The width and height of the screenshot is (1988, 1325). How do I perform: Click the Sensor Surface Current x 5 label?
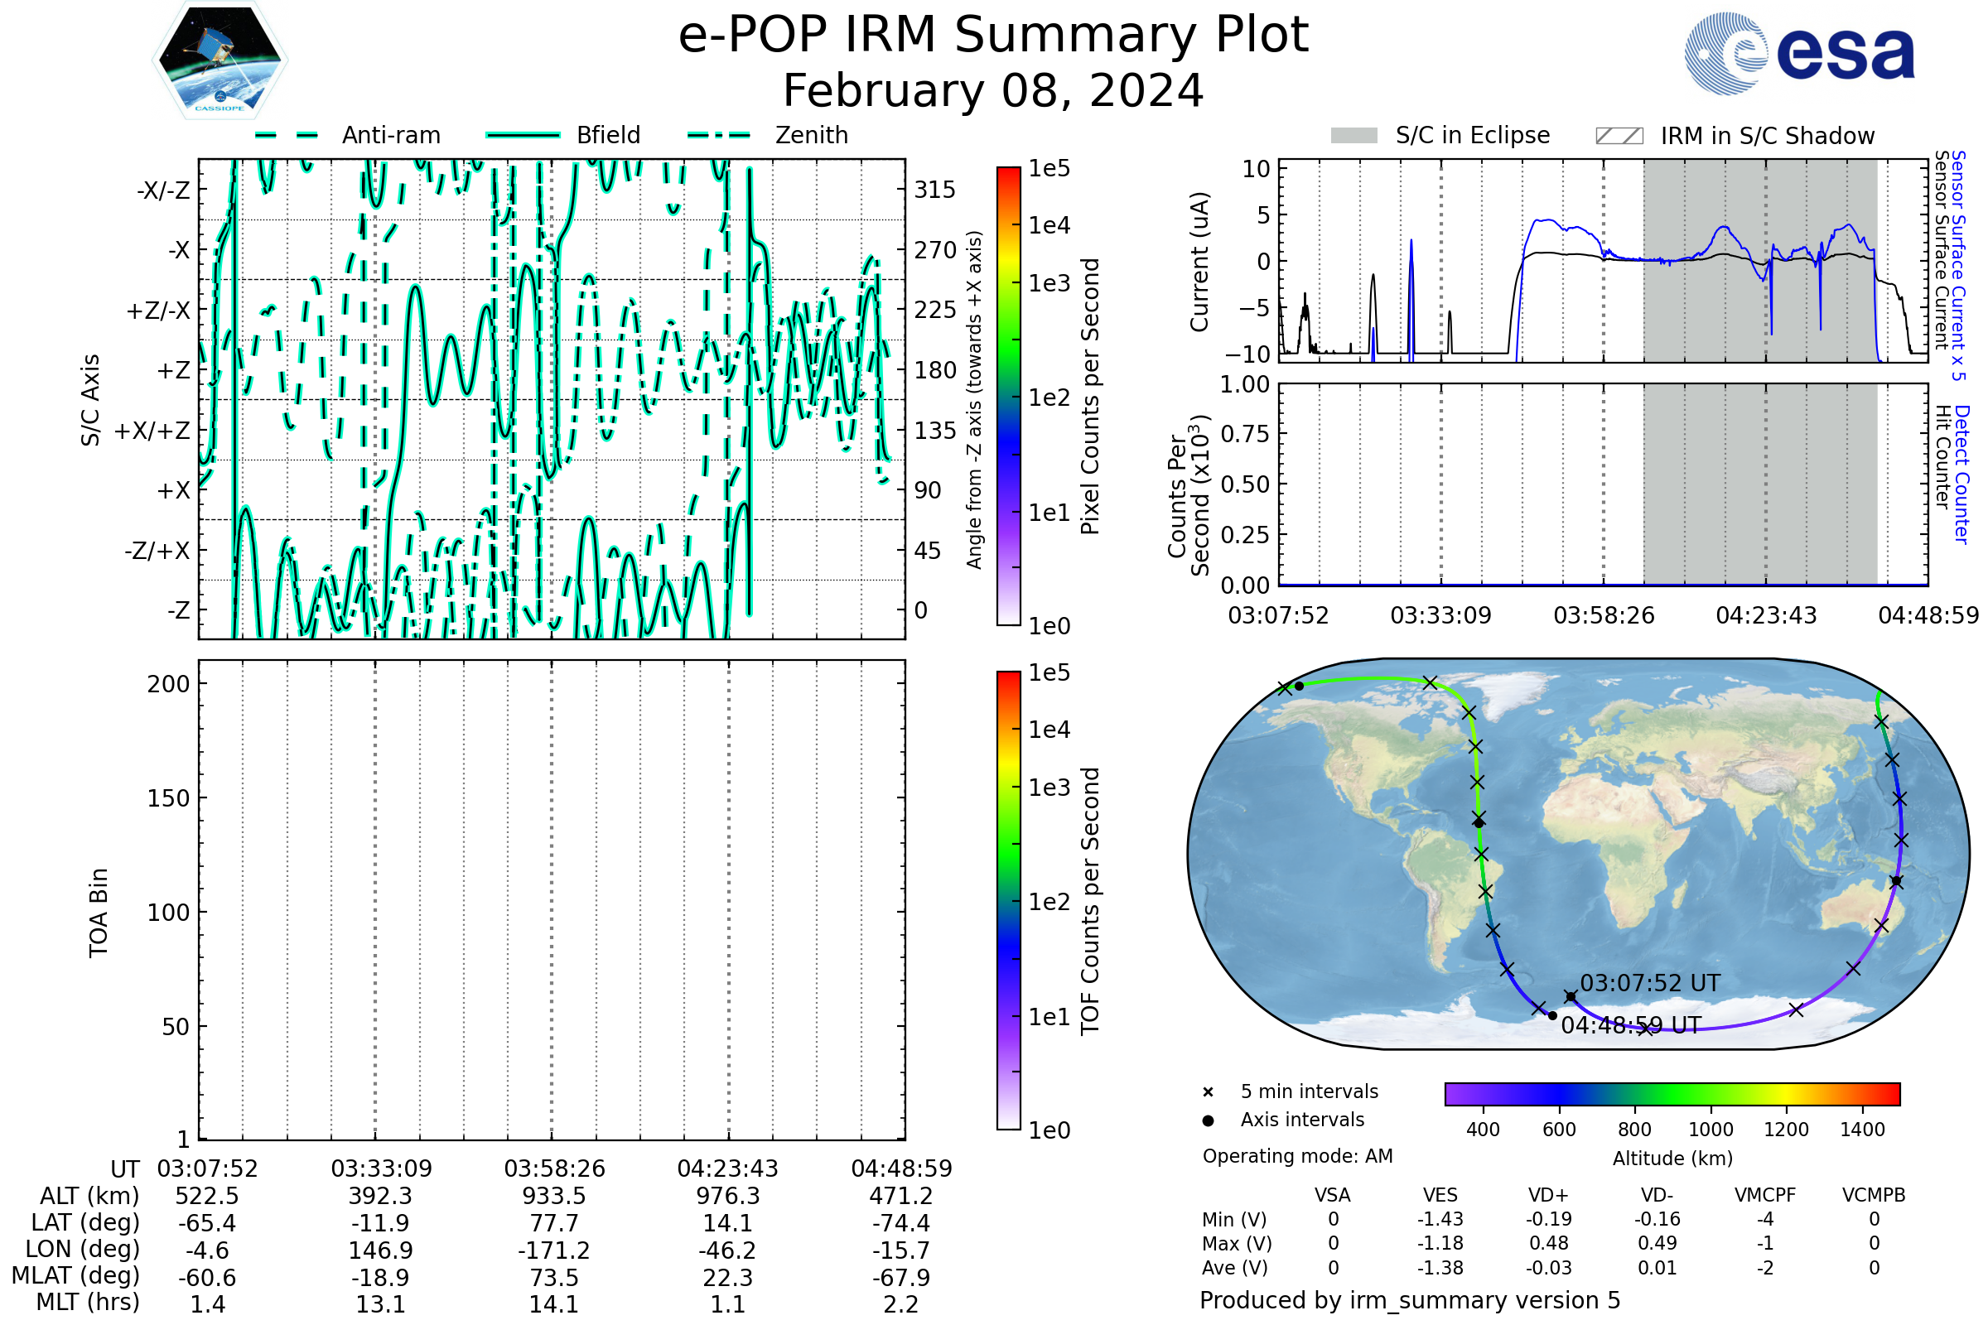click(x=1958, y=265)
